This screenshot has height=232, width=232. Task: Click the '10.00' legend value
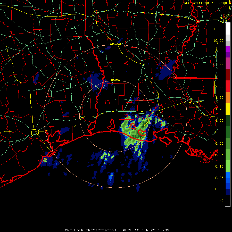pos(218,40)
